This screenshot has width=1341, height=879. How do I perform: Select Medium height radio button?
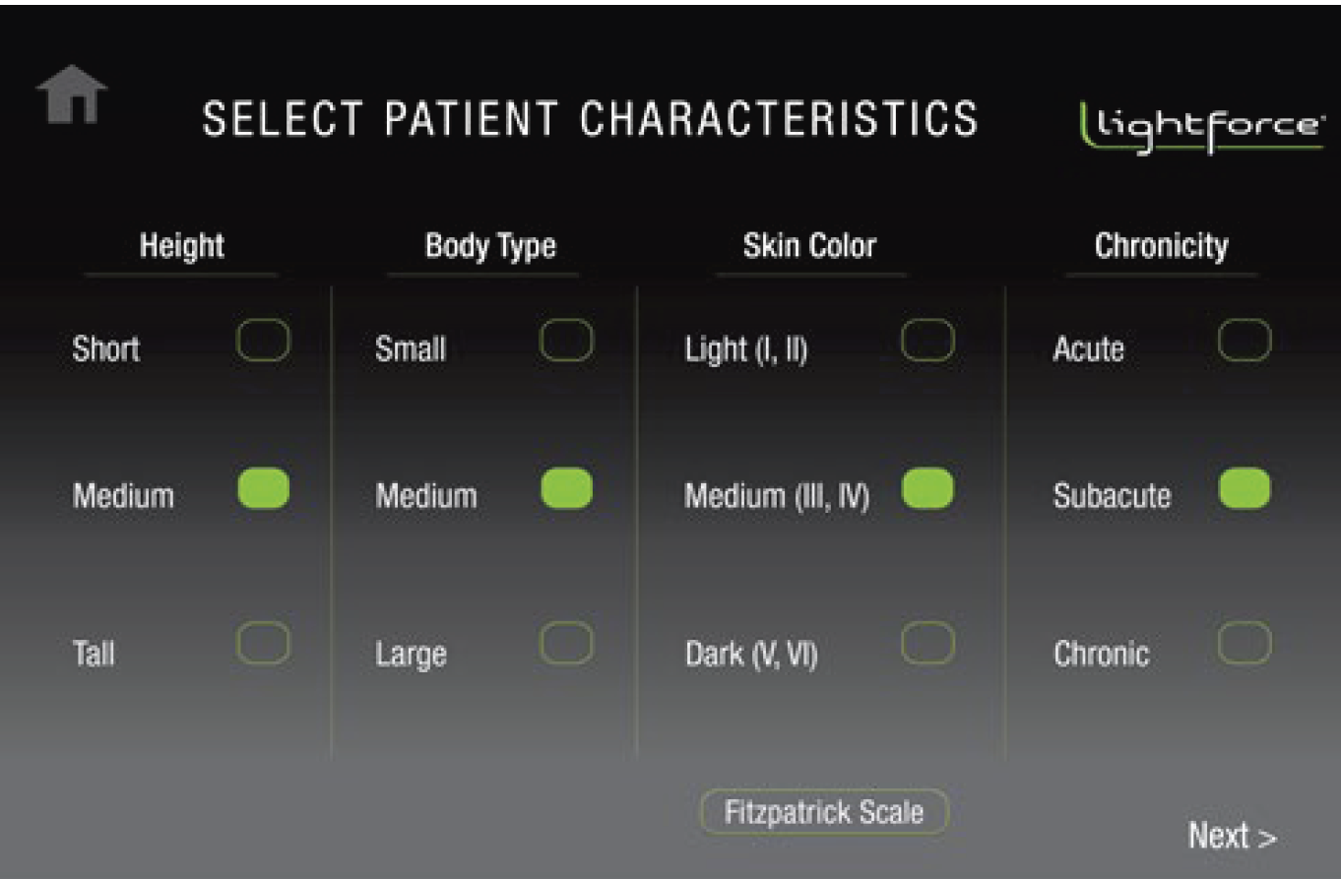coord(263,489)
